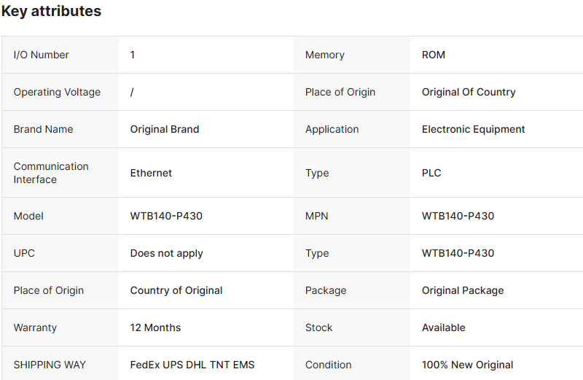Select the Operating Voltage label
This screenshot has height=380, width=583.
coord(57,92)
